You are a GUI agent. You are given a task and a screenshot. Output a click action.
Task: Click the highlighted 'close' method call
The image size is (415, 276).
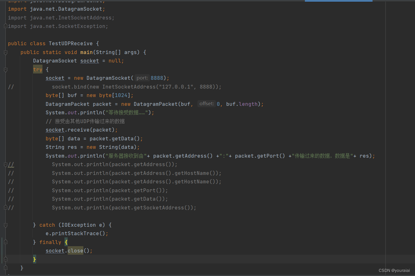tap(76, 251)
